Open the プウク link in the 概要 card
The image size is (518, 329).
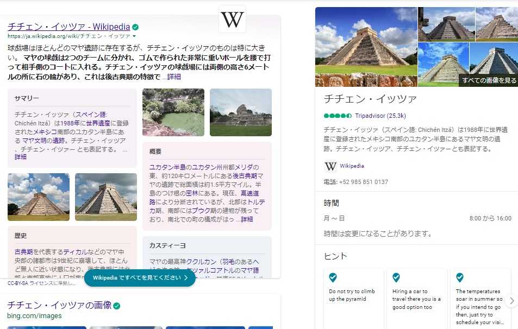(201, 211)
